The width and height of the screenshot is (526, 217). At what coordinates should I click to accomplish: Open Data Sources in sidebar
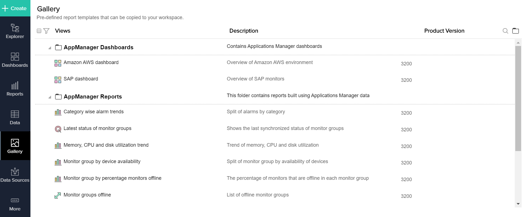pyautogui.click(x=15, y=175)
